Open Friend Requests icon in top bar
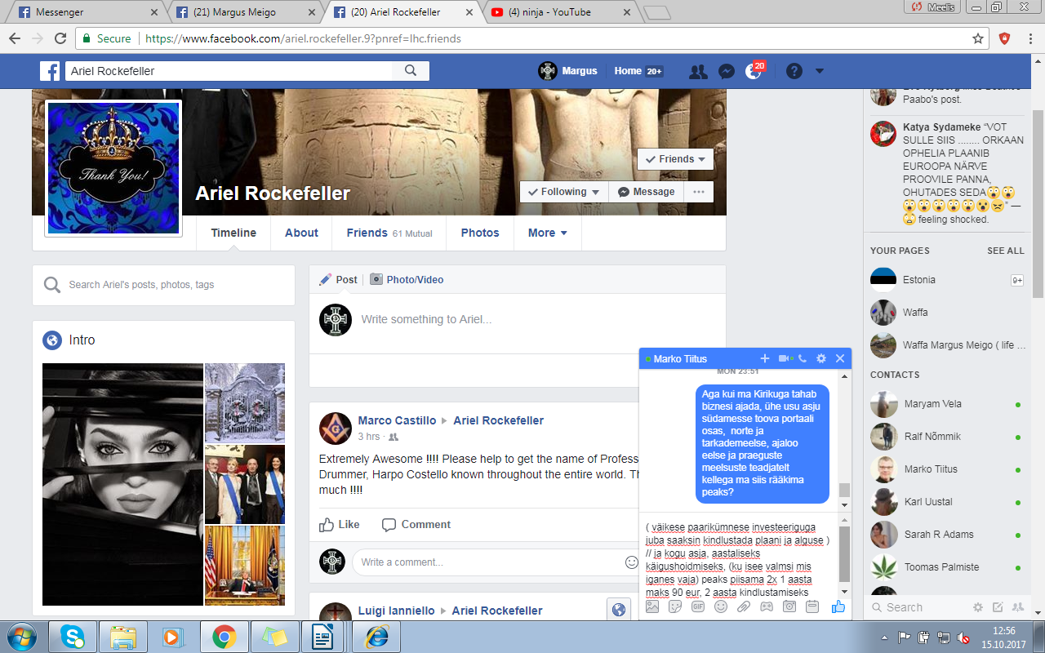The width and height of the screenshot is (1045, 653). [x=698, y=71]
